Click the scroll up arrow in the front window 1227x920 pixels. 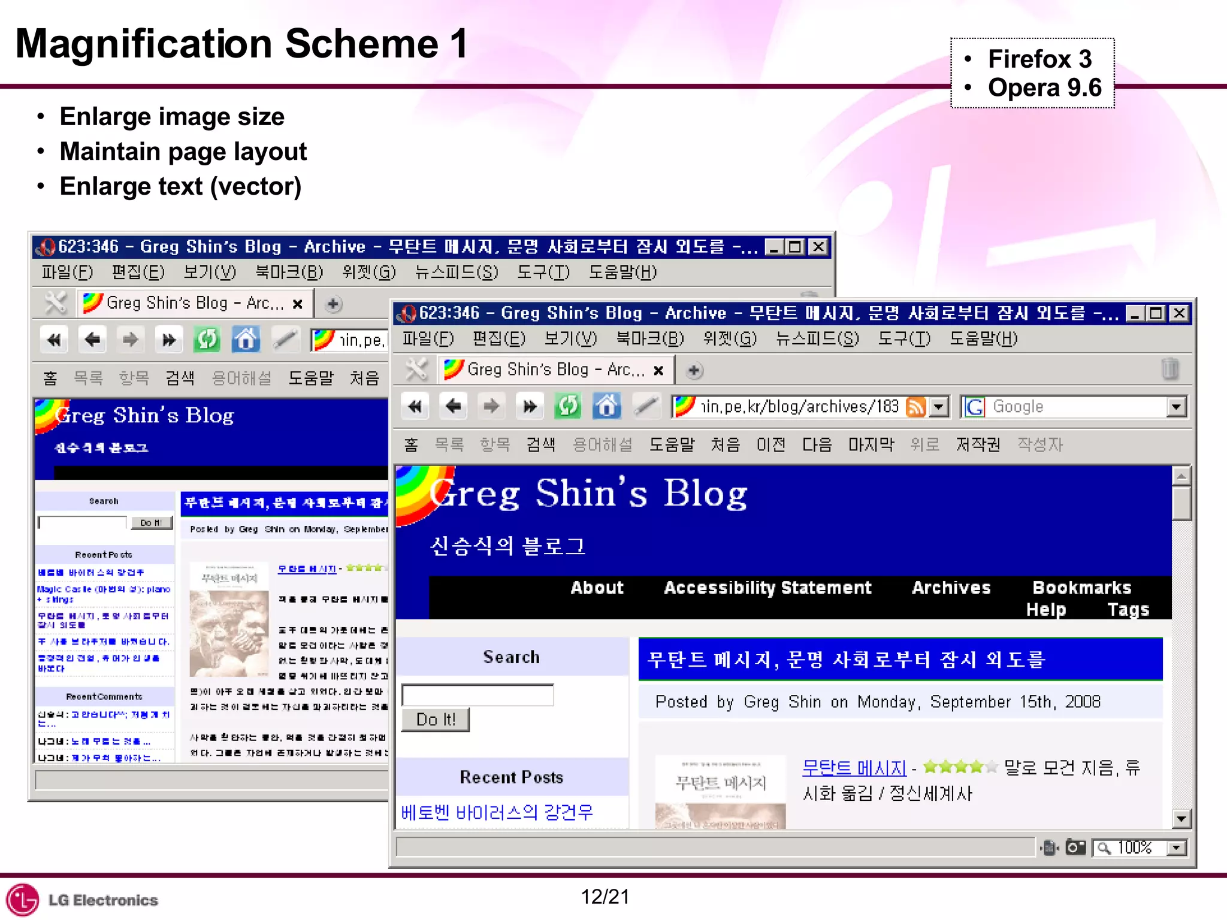click(1181, 477)
